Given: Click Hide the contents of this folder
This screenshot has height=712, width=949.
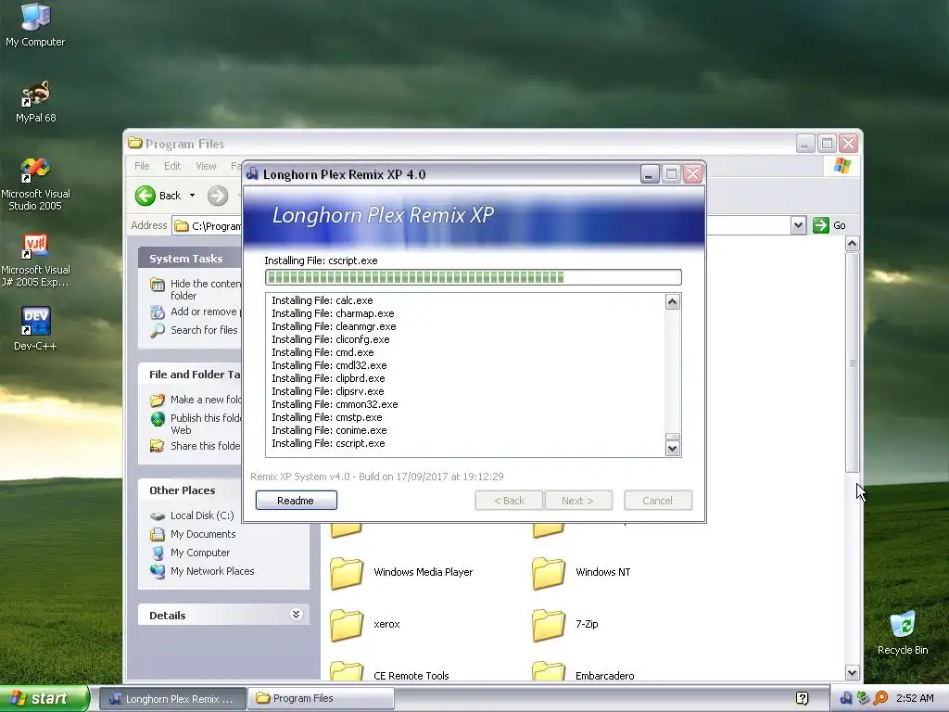Looking at the screenshot, I should tap(206, 289).
